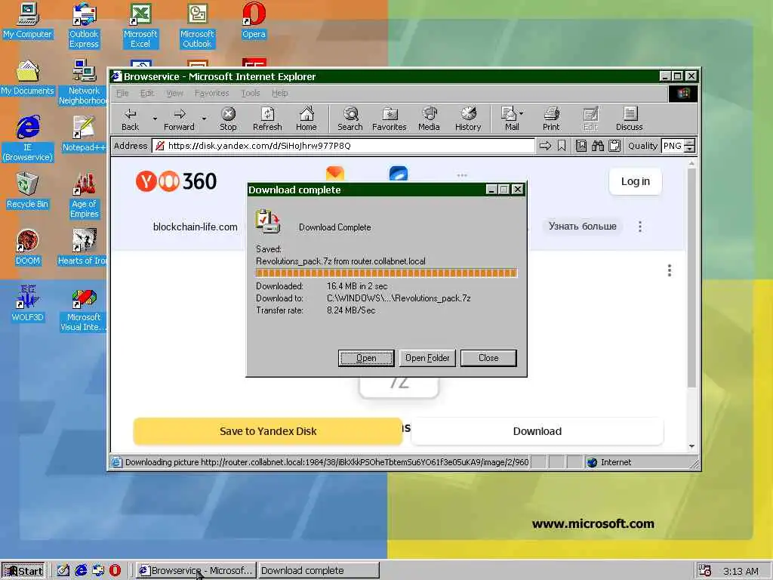Viewport: 773px width, 580px height.
Task: Select the Recycle Bin desktop icon
Action: tap(28, 190)
